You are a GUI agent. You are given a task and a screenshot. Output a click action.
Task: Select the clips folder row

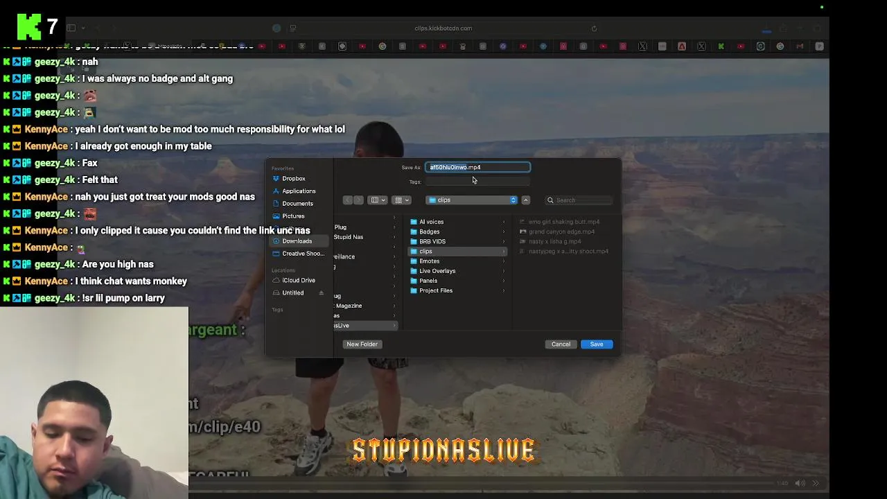tap(457, 251)
